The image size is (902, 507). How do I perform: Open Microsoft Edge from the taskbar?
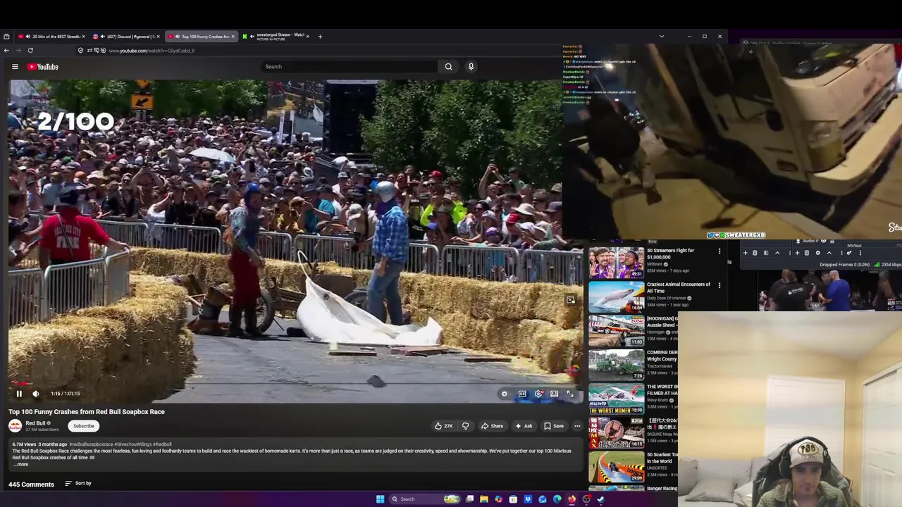[557, 499]
